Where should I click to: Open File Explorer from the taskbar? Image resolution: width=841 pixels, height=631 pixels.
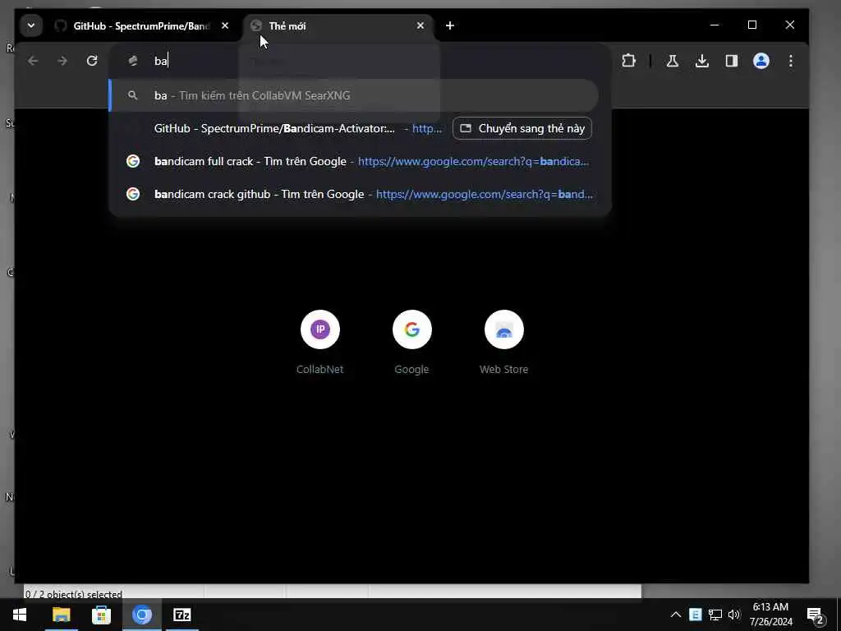point(61,615)
